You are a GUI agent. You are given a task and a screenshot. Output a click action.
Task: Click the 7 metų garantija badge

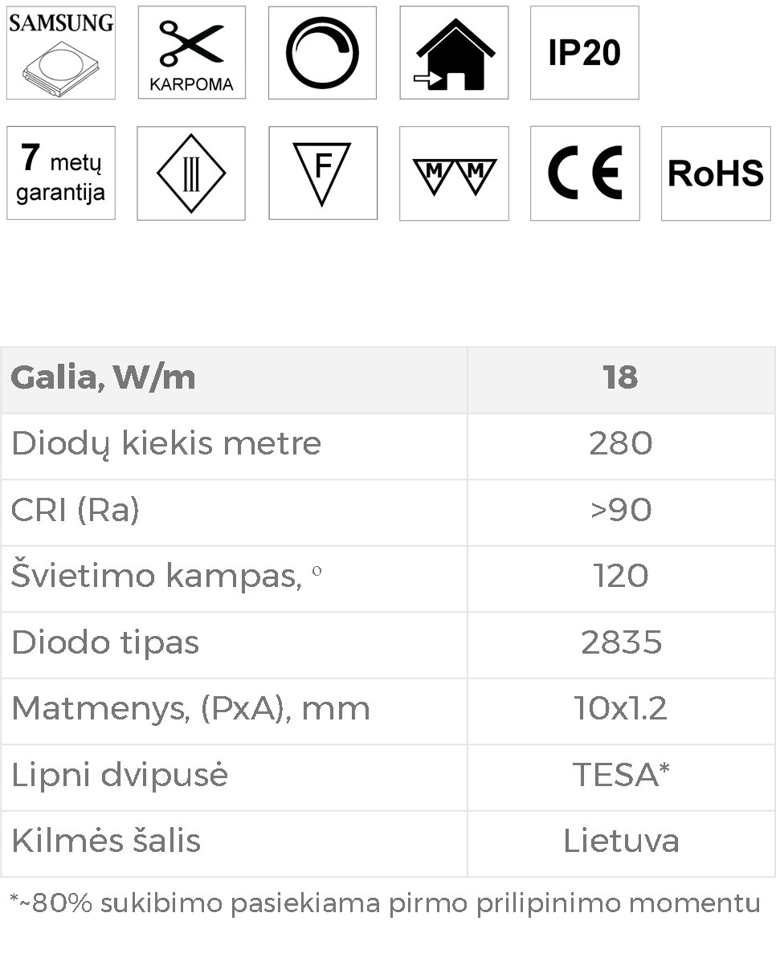coord(61,173)
